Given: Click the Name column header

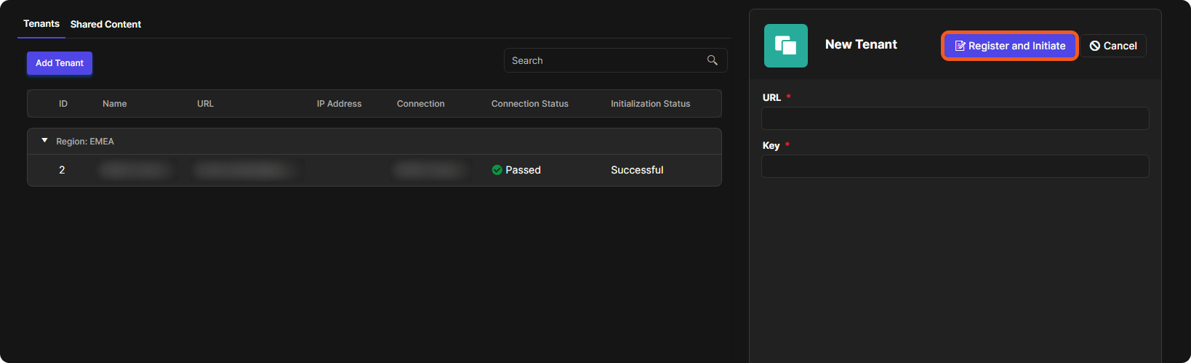Looking at the screenshot, I should pos(115,104).
